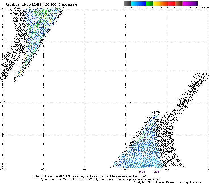
Task: Select the yellow 20-25 knots legend swatch
Action: [157, 3]
